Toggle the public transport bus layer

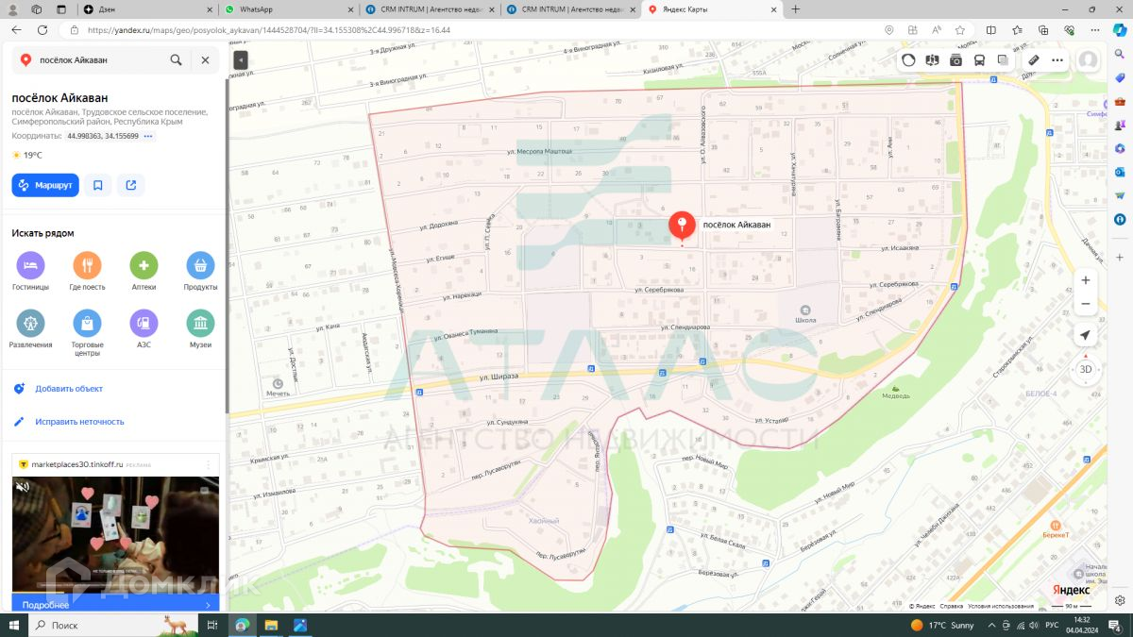[979, 59]
